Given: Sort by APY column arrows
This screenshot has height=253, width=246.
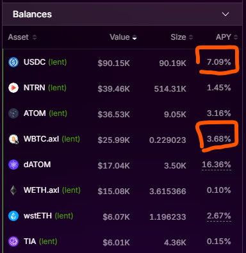Looking at the screenshot, I should coord(236,37).
